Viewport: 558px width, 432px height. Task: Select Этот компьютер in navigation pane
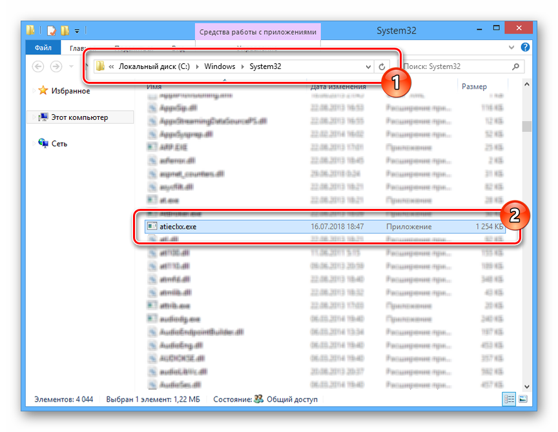pos(79,117)
